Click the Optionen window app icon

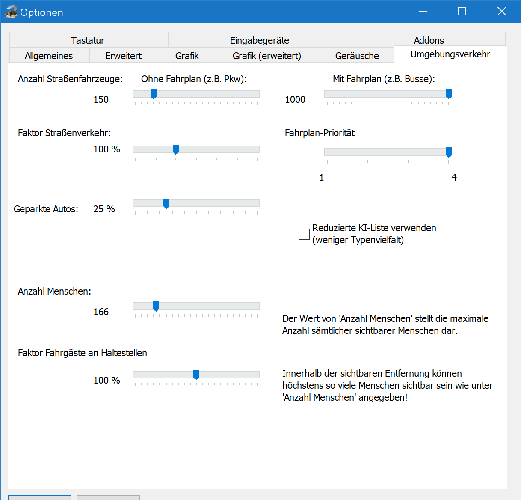click(11, 12)
